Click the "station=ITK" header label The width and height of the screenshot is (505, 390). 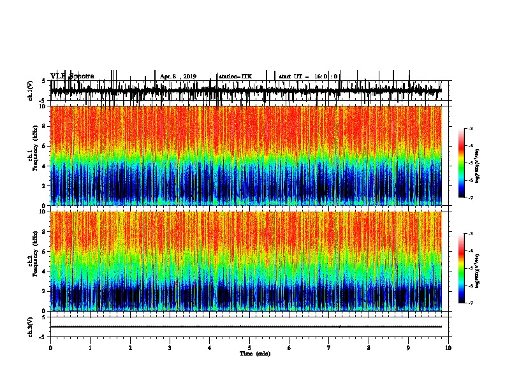click(x=235, y=76)
